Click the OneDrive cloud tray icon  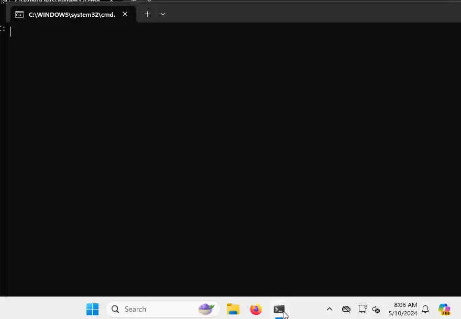tap(346, 309)
